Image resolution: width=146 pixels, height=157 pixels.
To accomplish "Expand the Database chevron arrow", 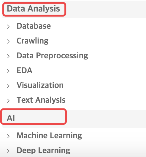I will pos(8,27).
